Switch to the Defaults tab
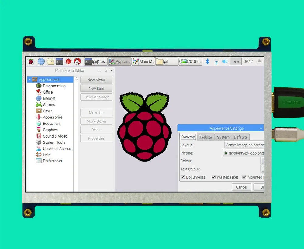This screenshot has height=249, width=304. [240, 137]
